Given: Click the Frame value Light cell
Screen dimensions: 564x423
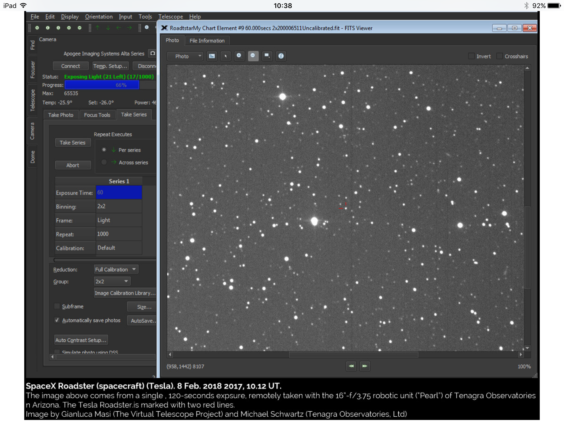Looking at the screenshot, I should (119, 220).
